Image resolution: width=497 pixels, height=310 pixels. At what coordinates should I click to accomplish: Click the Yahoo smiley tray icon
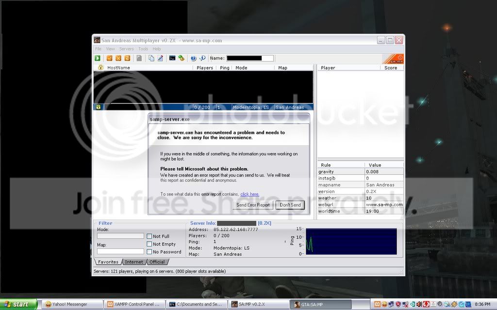(384, 304)
